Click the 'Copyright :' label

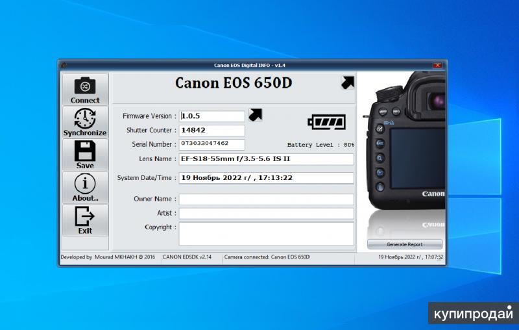click(160, 227)
